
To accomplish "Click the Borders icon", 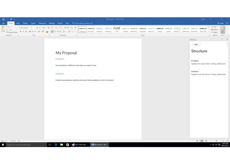I will 73,32.
